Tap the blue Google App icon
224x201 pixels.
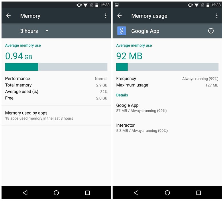pos(121,31)
